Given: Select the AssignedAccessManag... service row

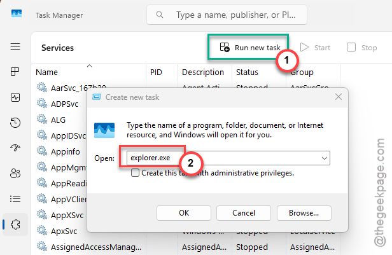Looking at the screenshot, I should coord(185,247).
